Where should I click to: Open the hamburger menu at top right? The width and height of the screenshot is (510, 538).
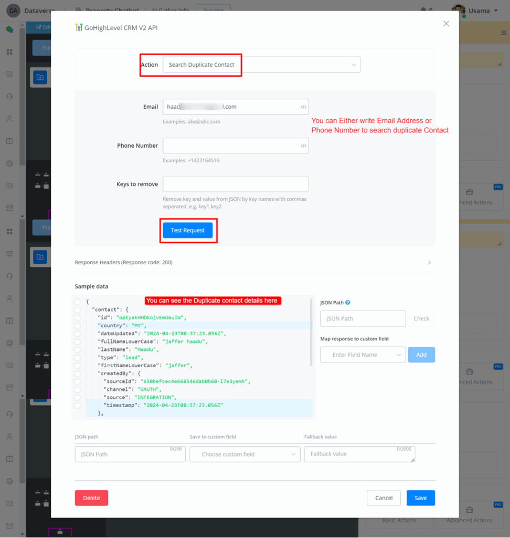(504, 33)
